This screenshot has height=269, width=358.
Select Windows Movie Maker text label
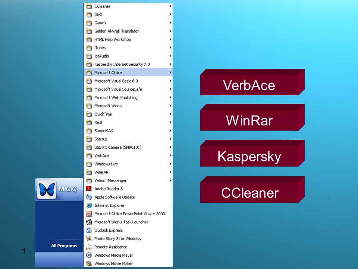pos(113,263)
